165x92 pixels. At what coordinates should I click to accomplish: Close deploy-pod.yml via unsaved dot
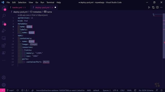(x=55, y=7)
